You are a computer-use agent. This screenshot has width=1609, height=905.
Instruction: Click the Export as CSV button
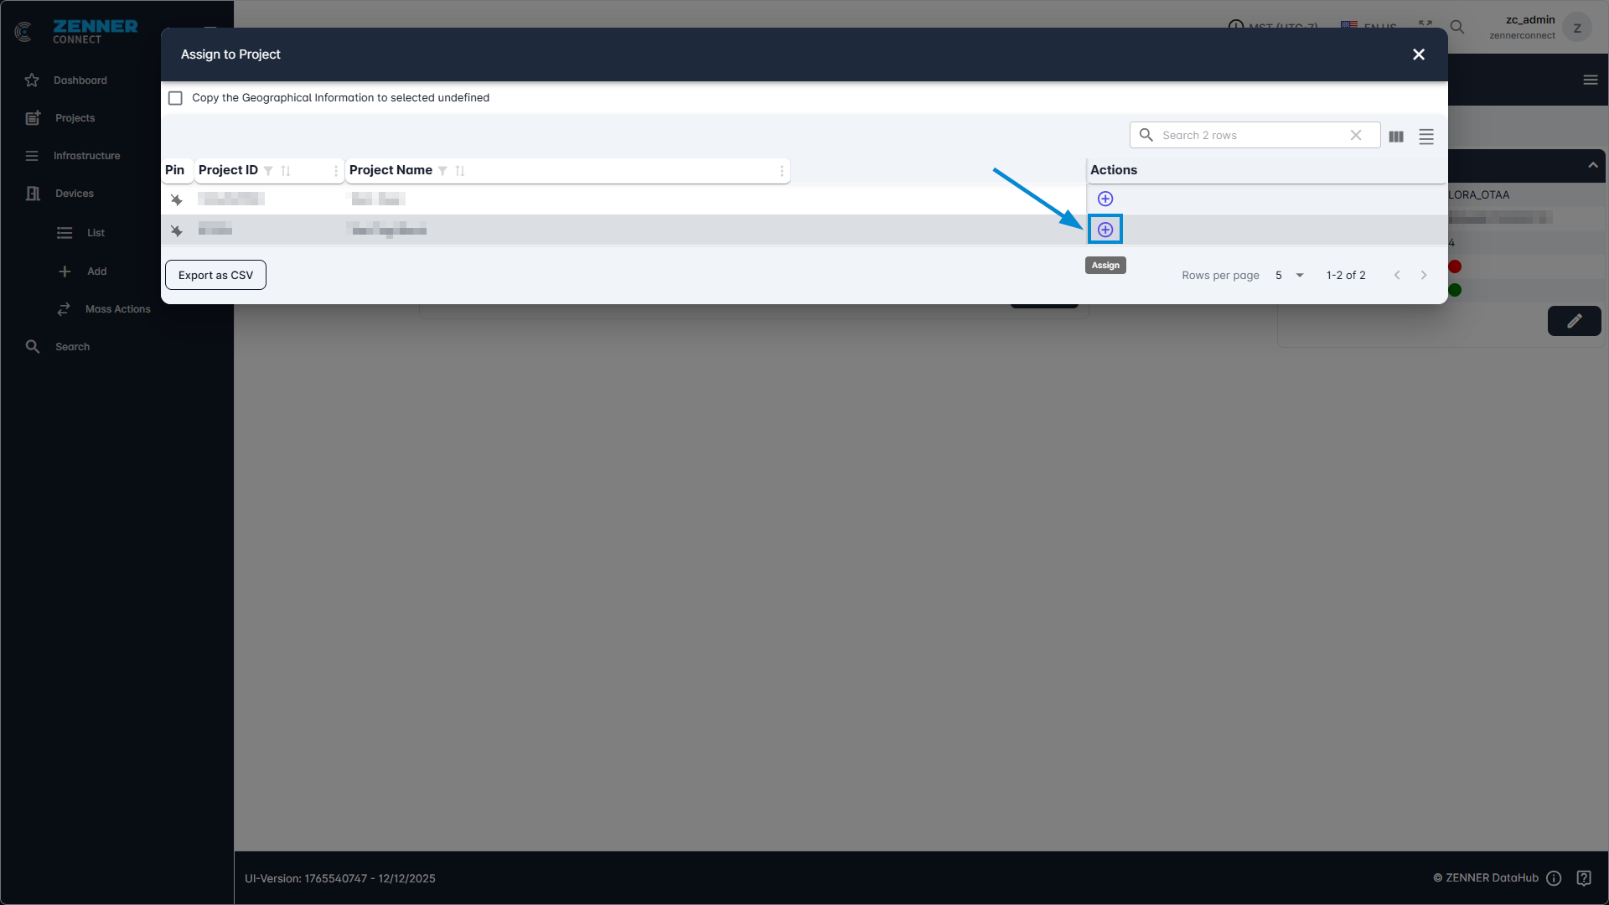[215, 275]
